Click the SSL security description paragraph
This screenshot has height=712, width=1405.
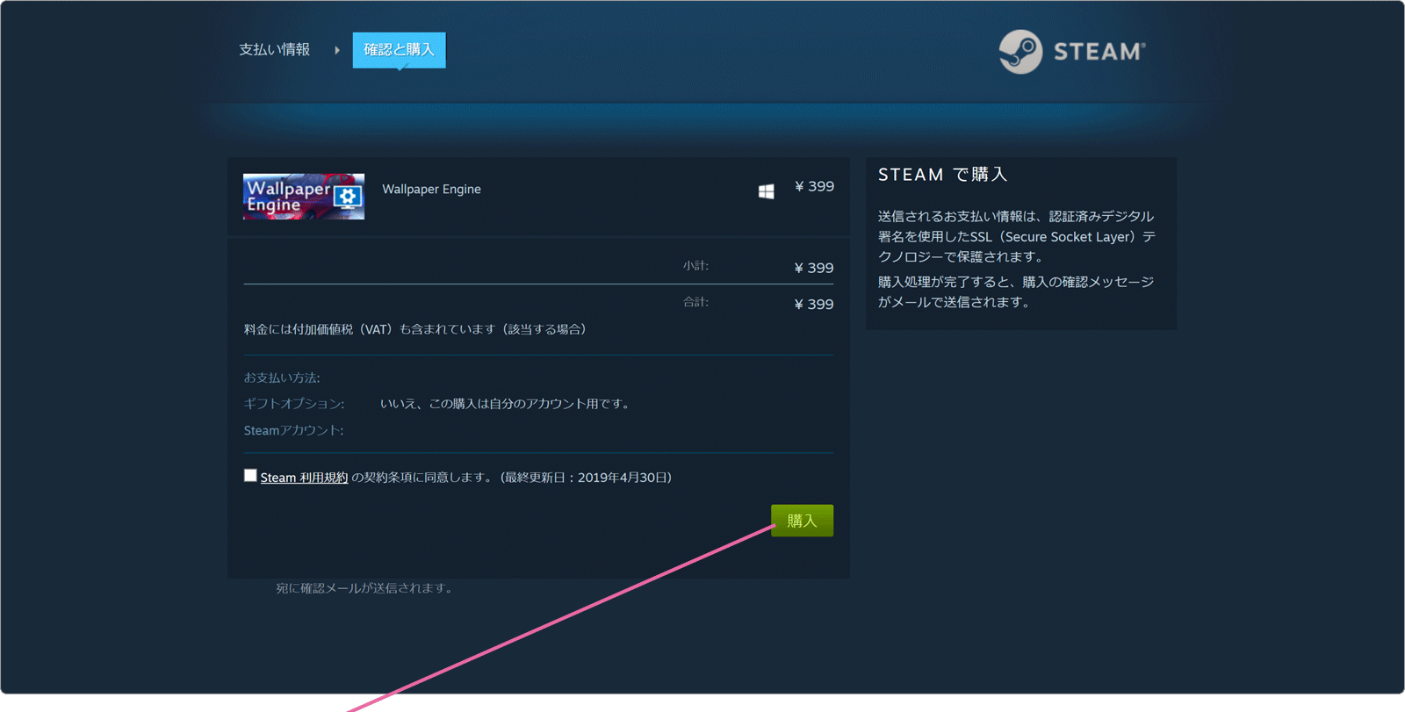click(1017, 236)
